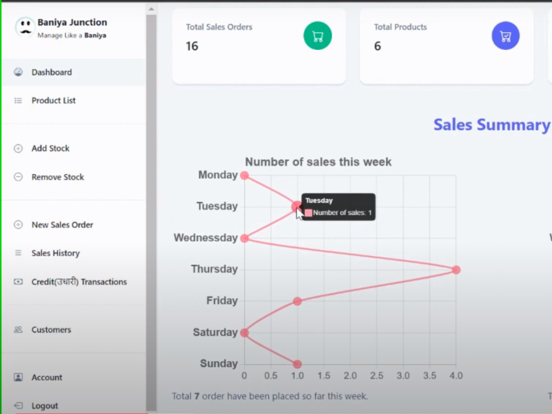
Task: Click Logout in the sidebar
Action: point(74,406)
